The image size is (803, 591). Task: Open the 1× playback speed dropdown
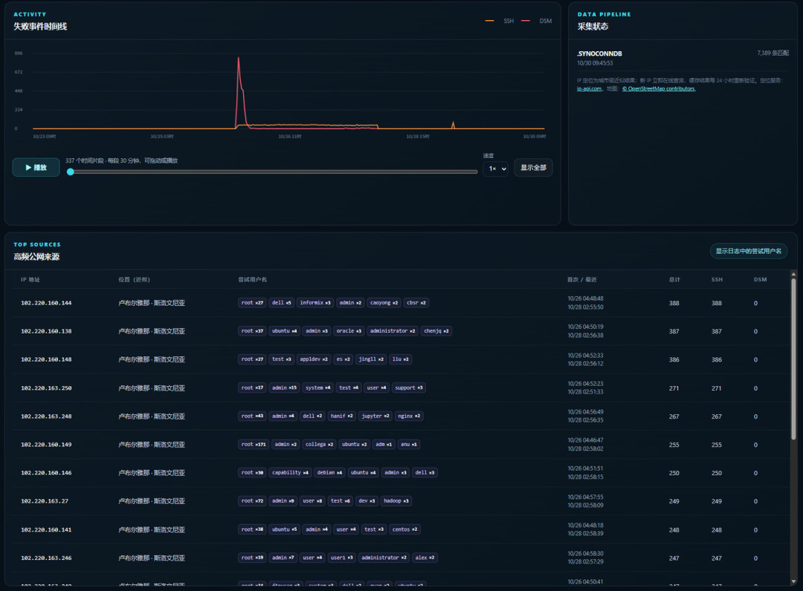[x=495, y=169]
